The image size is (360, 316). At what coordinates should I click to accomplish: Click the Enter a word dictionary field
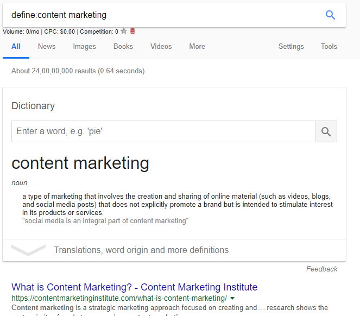pos(163,131)
